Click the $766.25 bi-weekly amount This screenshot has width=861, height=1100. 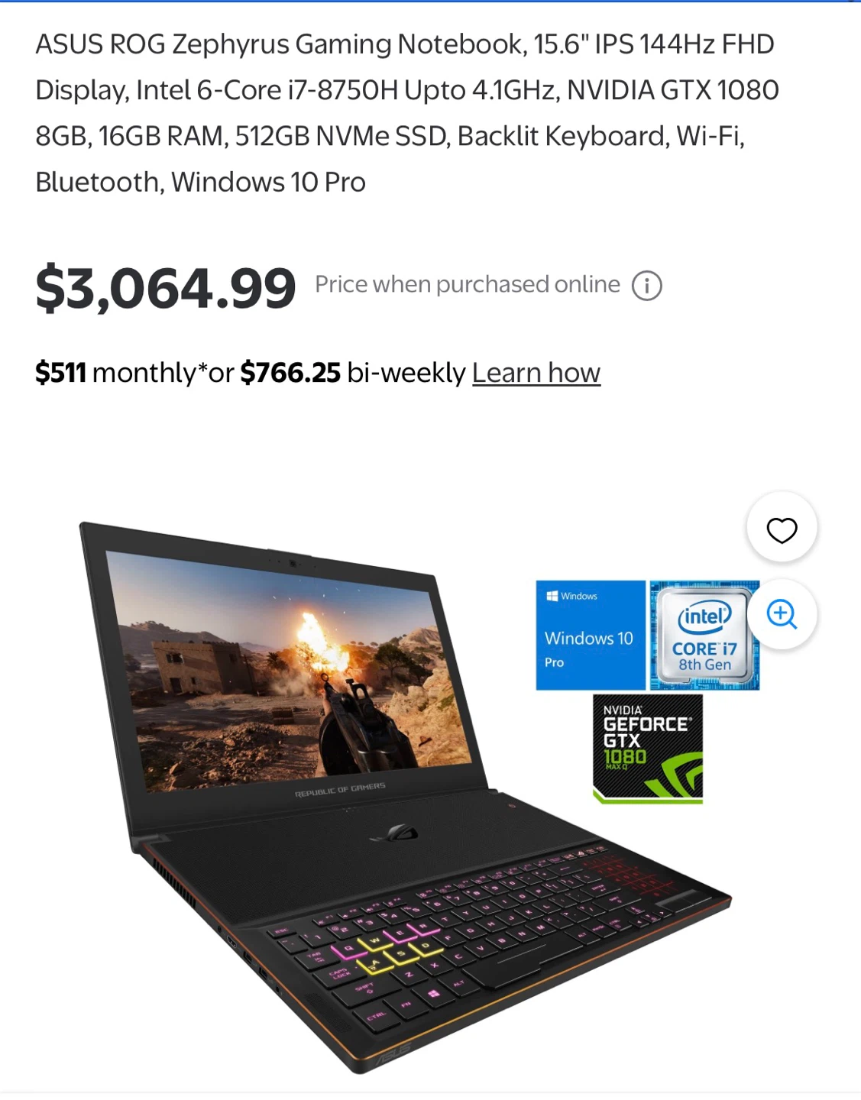(x=290, y=373)
